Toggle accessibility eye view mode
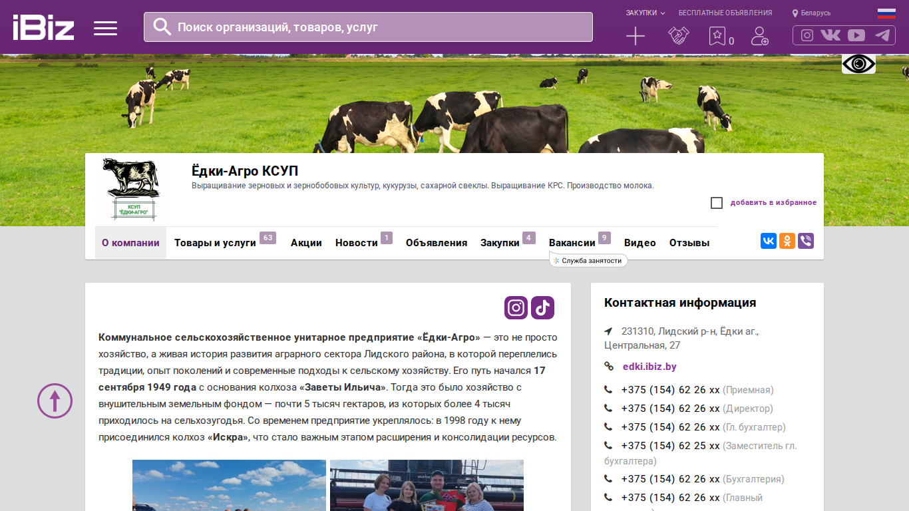This screenshot has height=511, width=909. tap(858, 64)
